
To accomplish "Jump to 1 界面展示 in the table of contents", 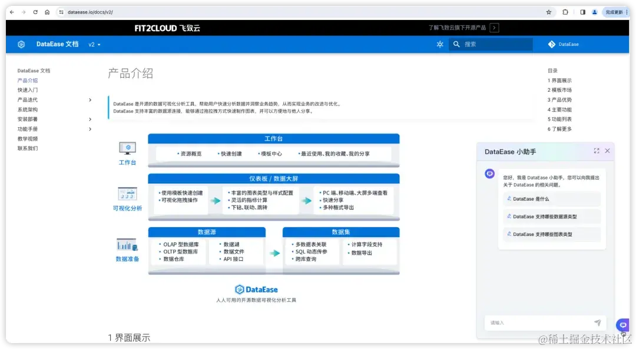I will point(559,80).
